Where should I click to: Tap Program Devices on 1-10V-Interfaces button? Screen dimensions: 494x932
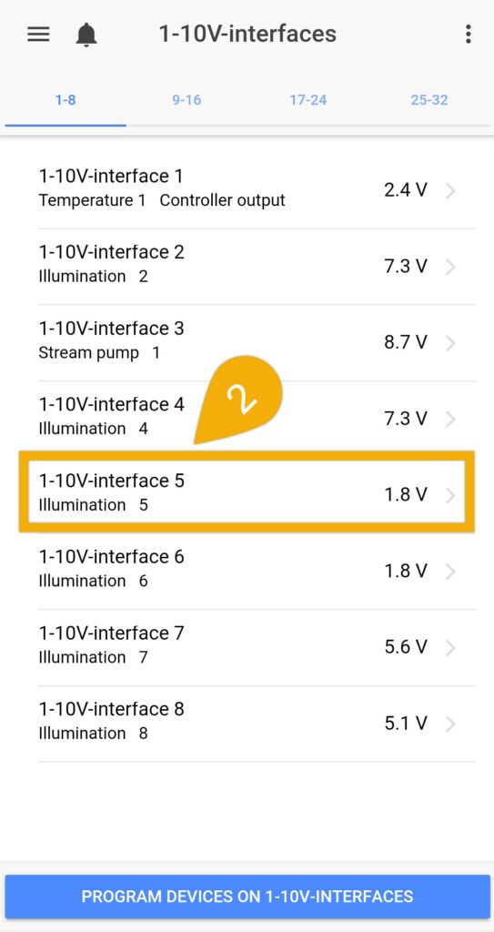click(247, 897)
